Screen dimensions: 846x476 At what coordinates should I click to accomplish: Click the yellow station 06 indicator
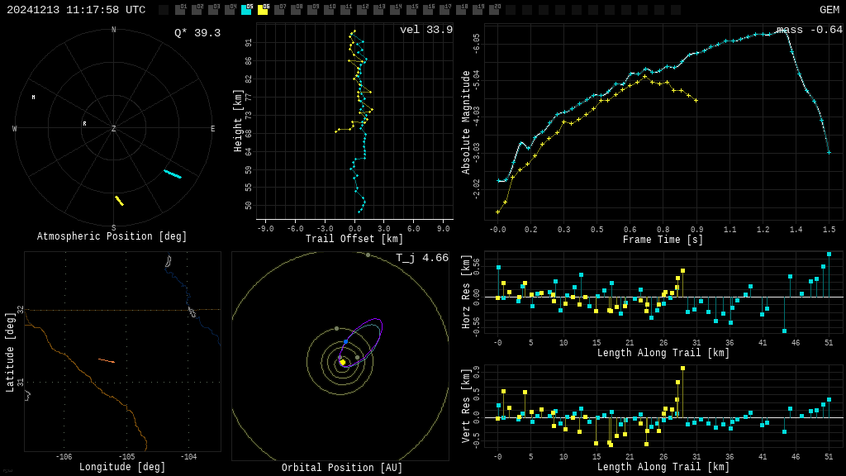point(263,10)
